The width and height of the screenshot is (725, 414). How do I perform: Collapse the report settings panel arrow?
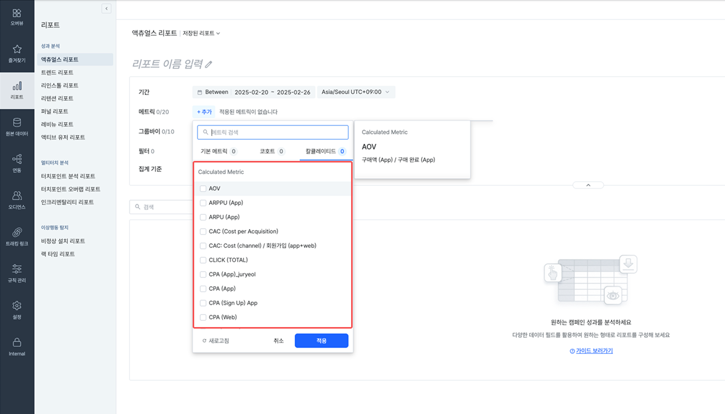point(588,185)
